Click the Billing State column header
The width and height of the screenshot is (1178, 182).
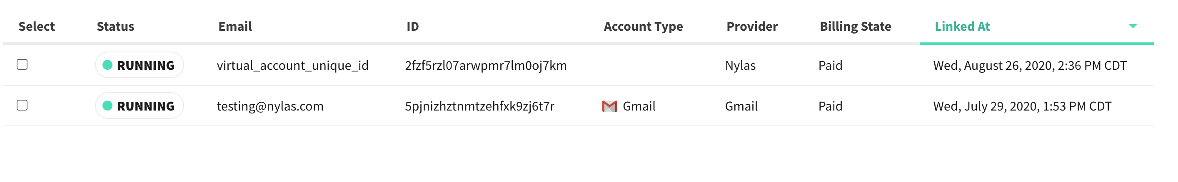855,27
